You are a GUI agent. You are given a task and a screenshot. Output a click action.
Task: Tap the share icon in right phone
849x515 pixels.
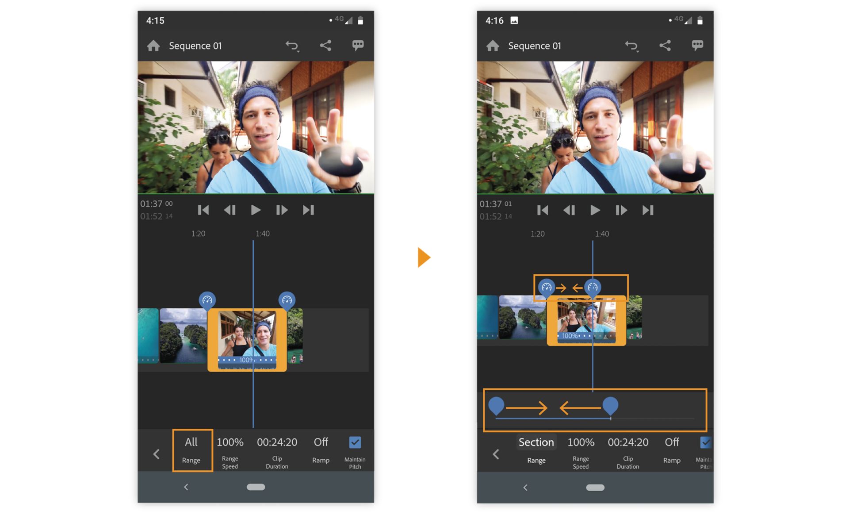click(x=665, y=46)
